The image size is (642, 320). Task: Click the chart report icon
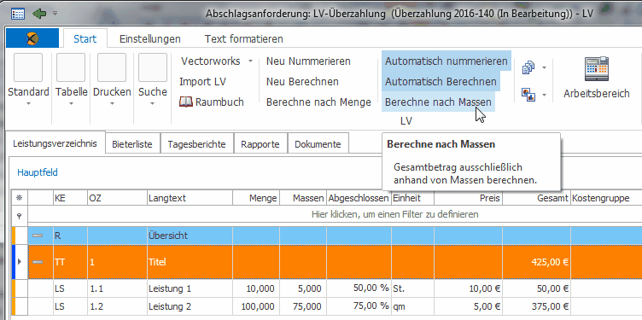coord(528,95)
